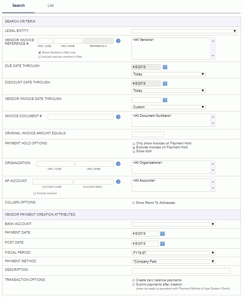
Task: Open the Post Date calendar picker
Action: pyautogui.click(x=163, y=244)
